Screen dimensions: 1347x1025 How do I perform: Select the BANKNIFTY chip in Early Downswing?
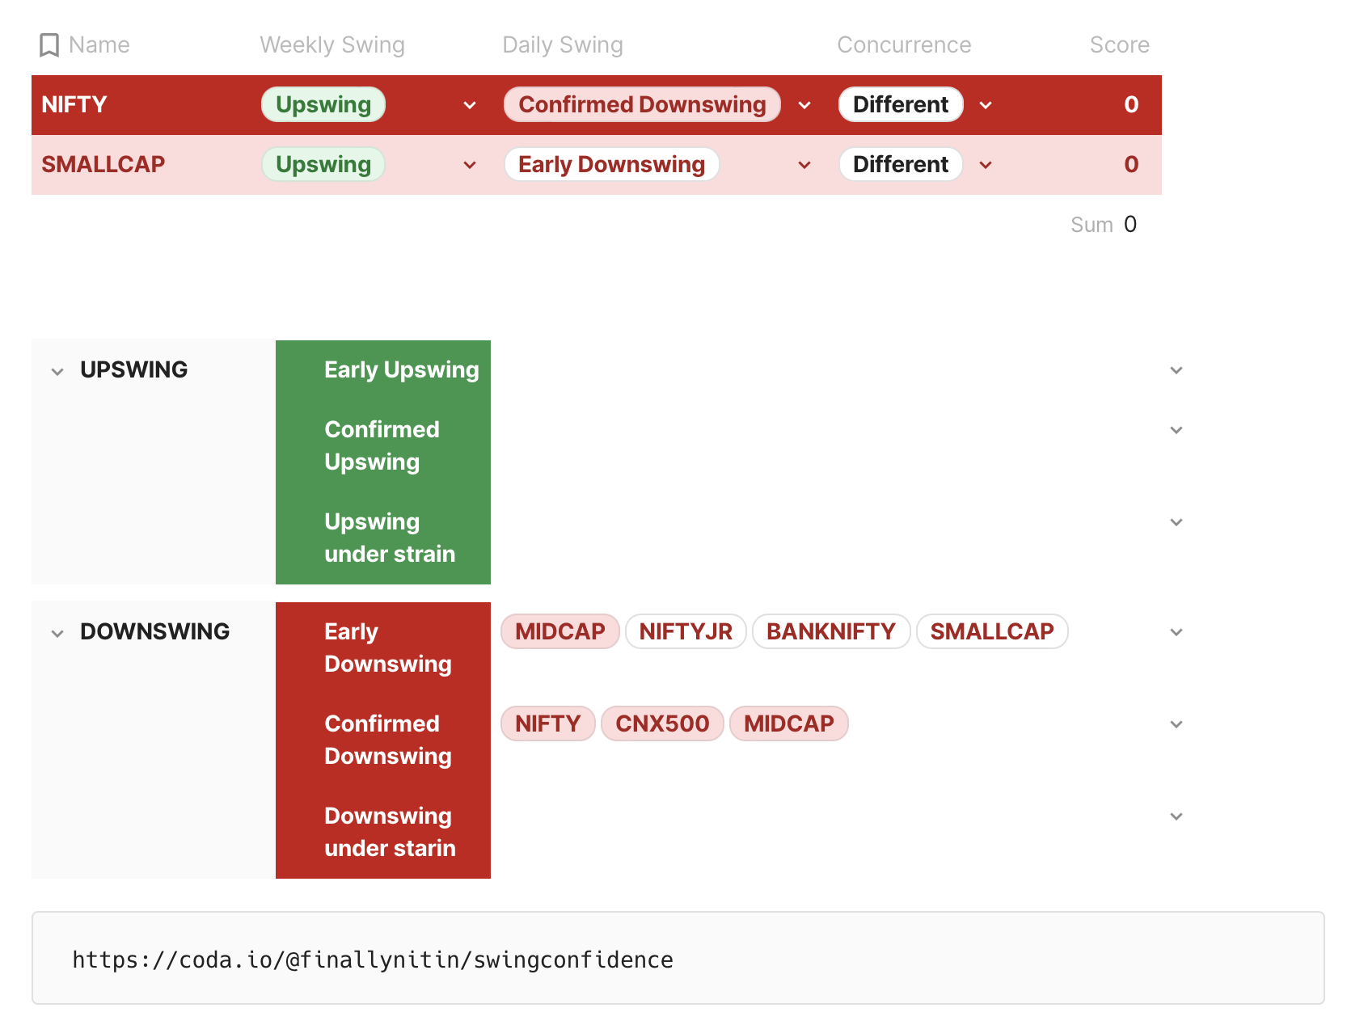tap(831, 631)
